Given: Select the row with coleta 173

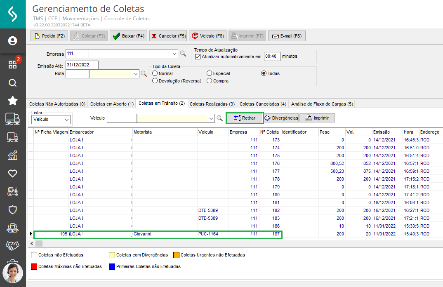Looking at the screenshot, I should (236, 140).
